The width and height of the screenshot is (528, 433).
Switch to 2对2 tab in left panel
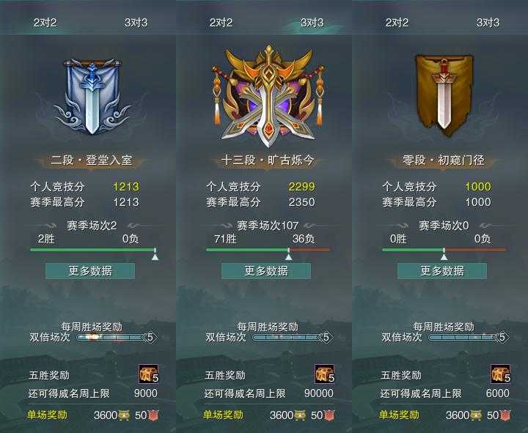(45, 23)
